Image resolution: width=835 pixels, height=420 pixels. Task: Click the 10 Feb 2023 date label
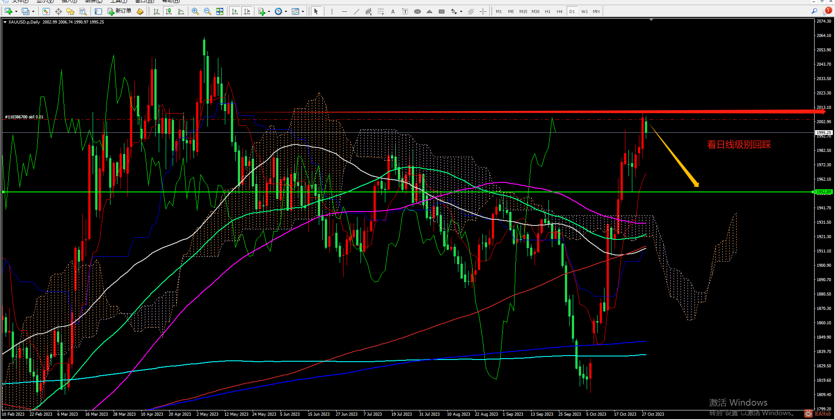point(13,414)
